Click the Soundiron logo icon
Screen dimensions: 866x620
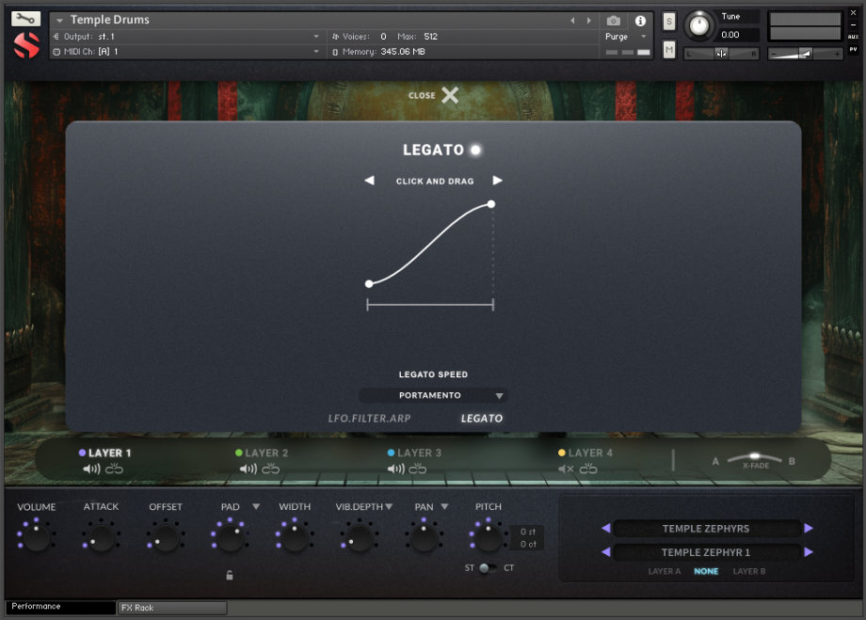24,44
